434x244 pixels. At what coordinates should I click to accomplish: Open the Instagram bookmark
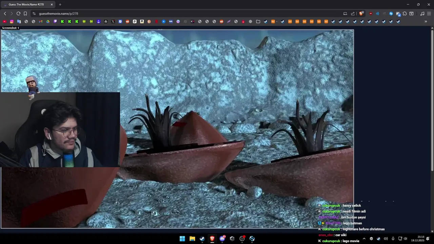coord(12,21)
